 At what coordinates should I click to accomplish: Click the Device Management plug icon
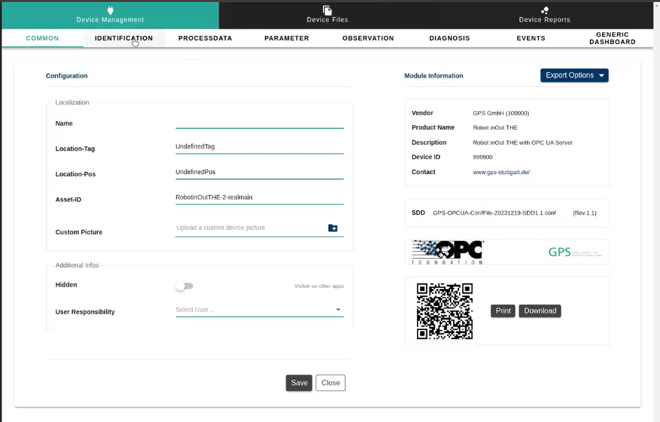[x=110, y=11]
